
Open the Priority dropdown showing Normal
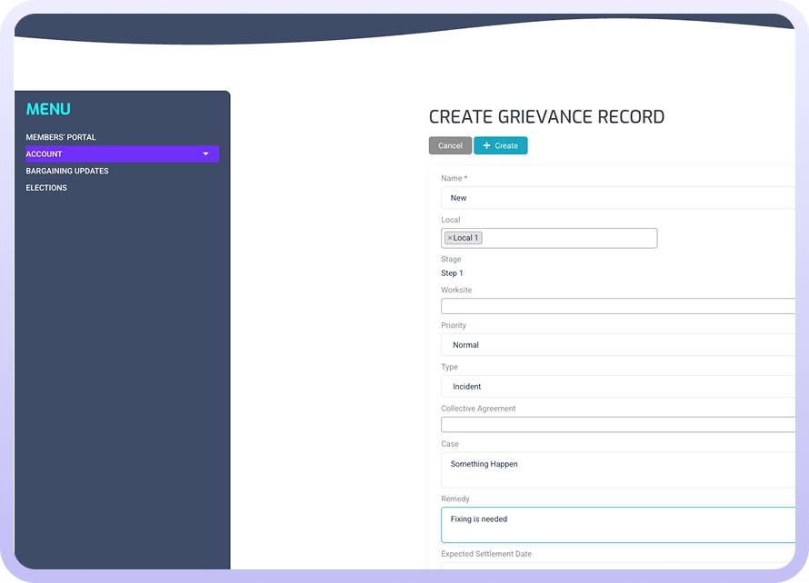coord(618,345)
